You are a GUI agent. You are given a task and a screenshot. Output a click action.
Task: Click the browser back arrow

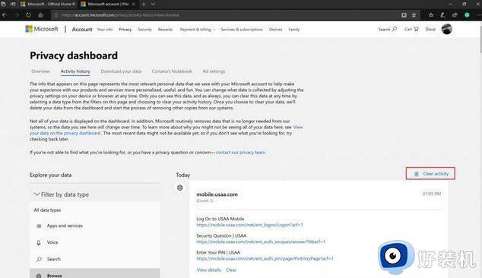5,14
